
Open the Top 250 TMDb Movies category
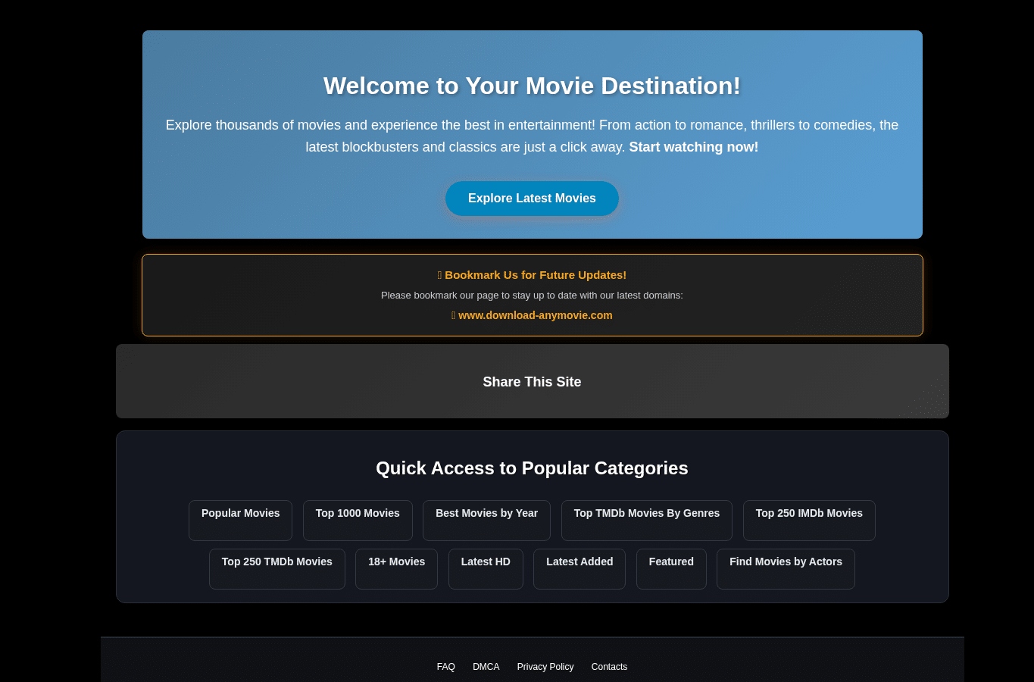tap(277, 569)
